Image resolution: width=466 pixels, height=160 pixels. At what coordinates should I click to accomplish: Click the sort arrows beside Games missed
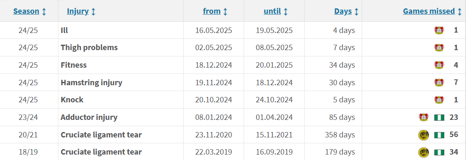[x=459, y=12]
